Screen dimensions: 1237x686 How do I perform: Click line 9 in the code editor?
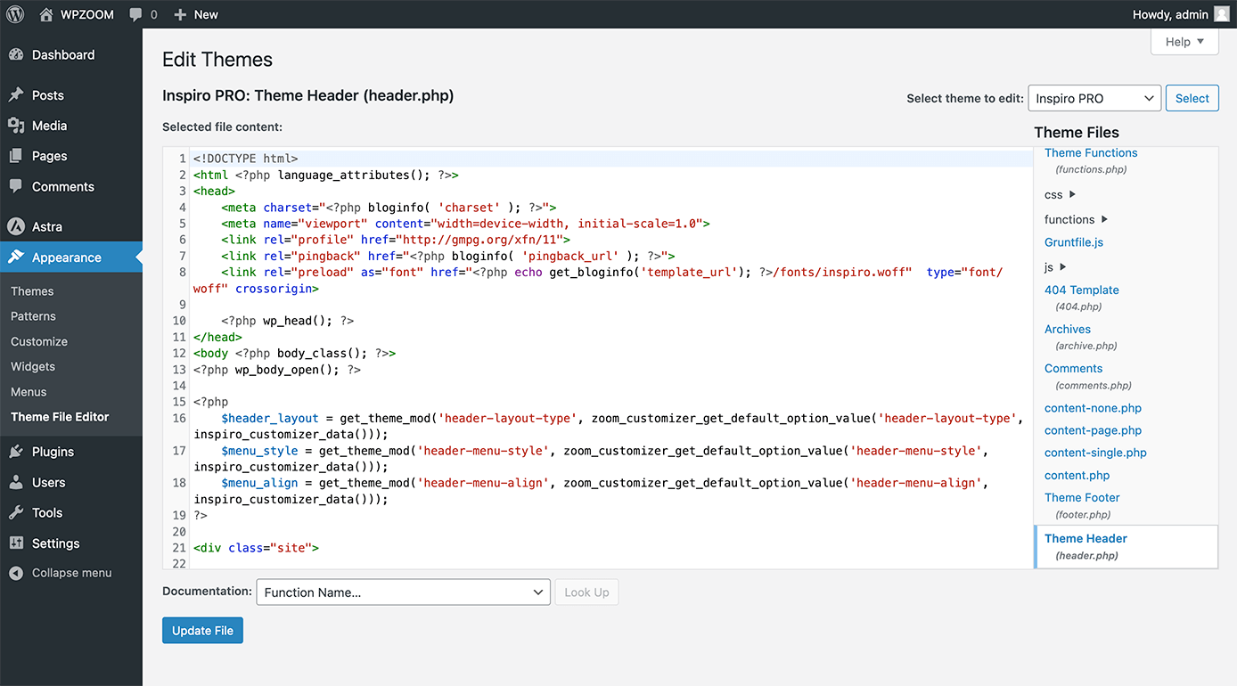pos(597,305)
